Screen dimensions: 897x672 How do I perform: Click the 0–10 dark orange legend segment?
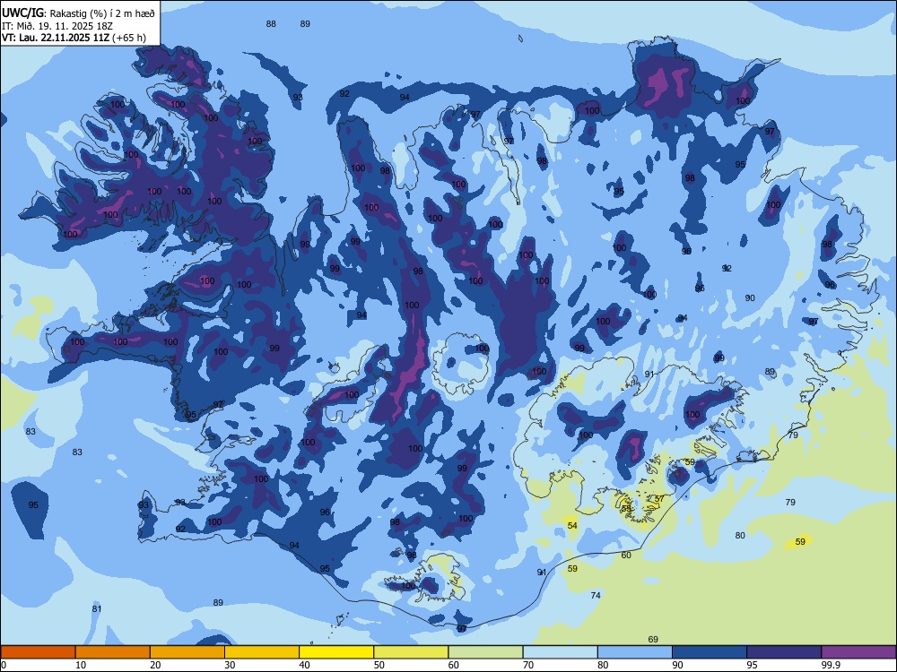tap(38, 652)
